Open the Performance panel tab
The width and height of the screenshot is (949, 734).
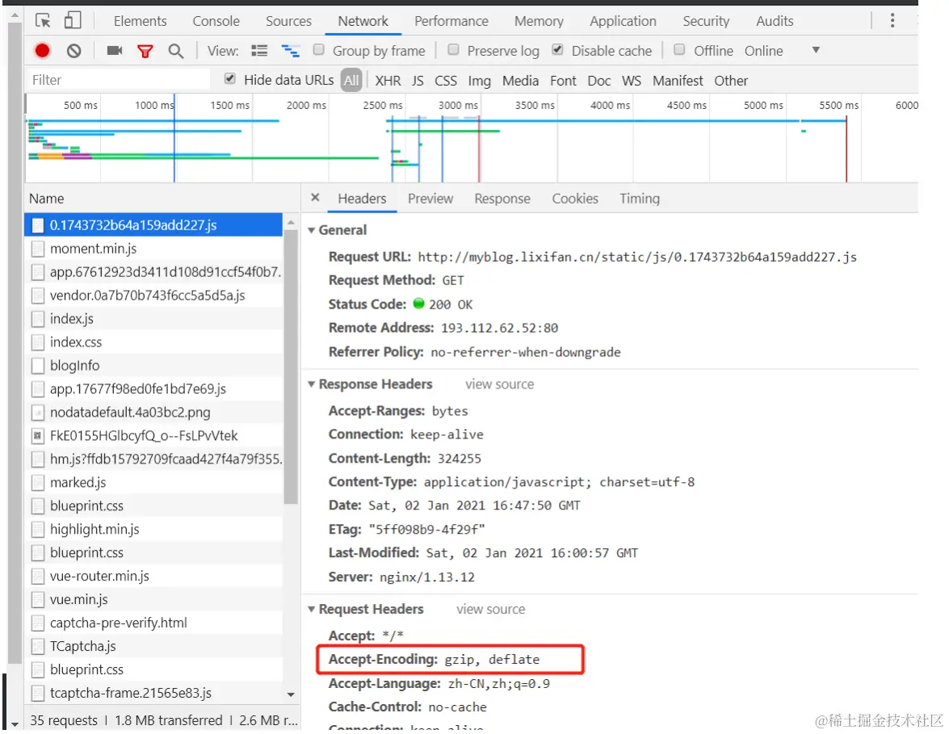[x=451, y=21]
